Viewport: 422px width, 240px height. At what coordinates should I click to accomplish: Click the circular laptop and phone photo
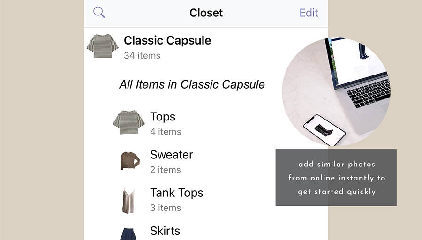click(x=336, y=92)
